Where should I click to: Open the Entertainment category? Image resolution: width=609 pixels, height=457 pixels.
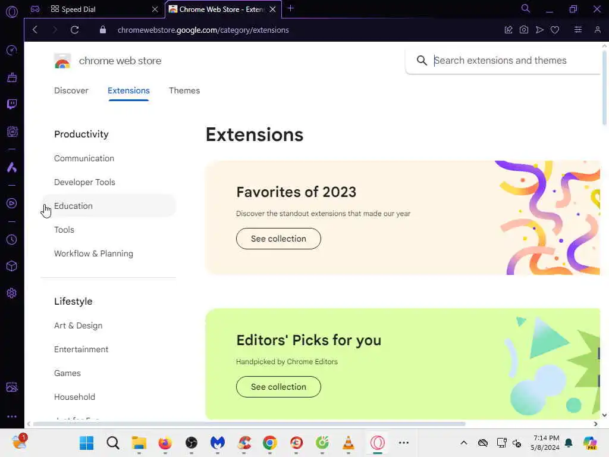81,349
